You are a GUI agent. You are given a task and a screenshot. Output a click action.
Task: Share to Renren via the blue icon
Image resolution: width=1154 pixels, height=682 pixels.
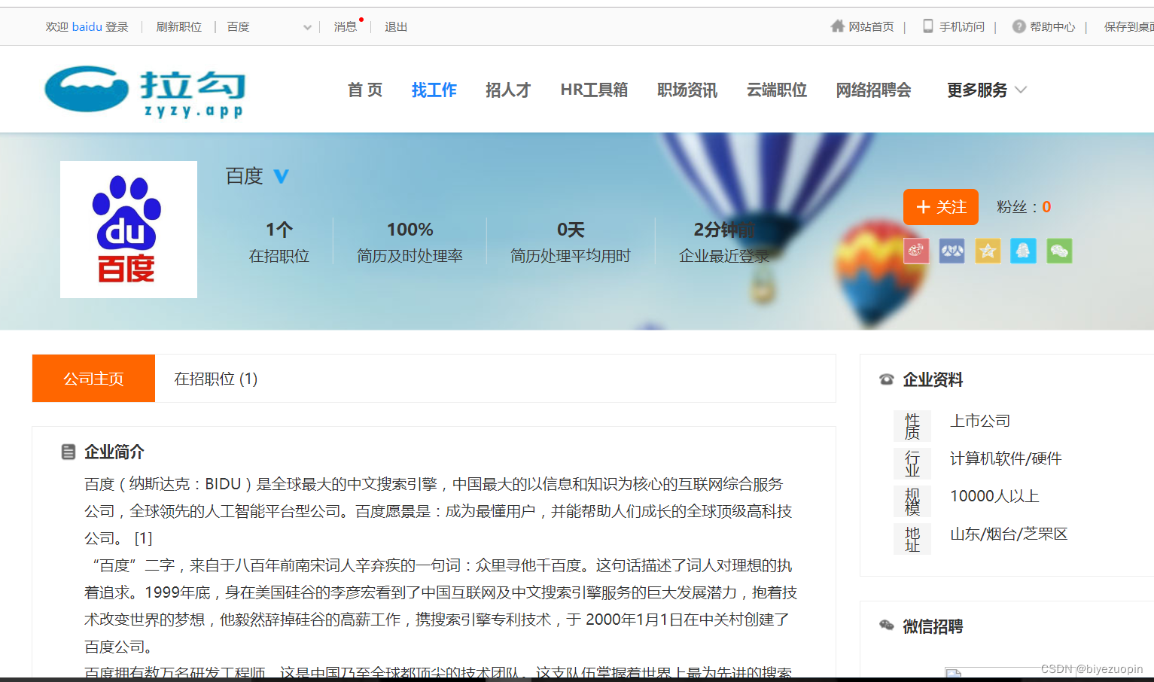pyautogui.click(x=952, y=251)
